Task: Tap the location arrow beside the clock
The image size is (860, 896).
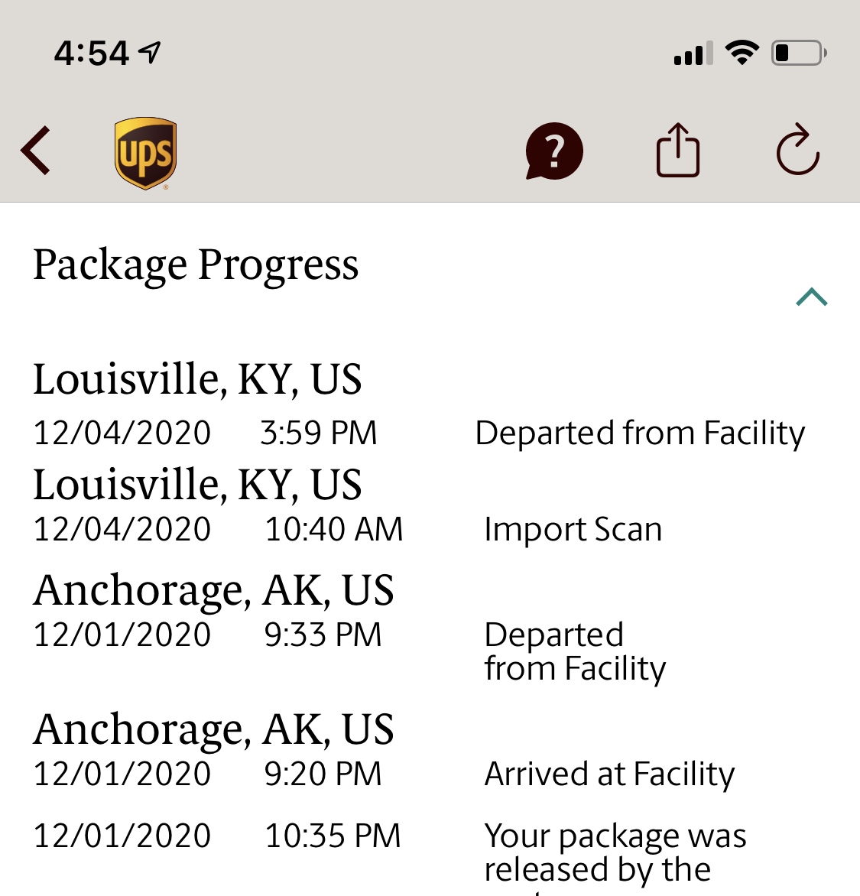Action: [150, 53]
